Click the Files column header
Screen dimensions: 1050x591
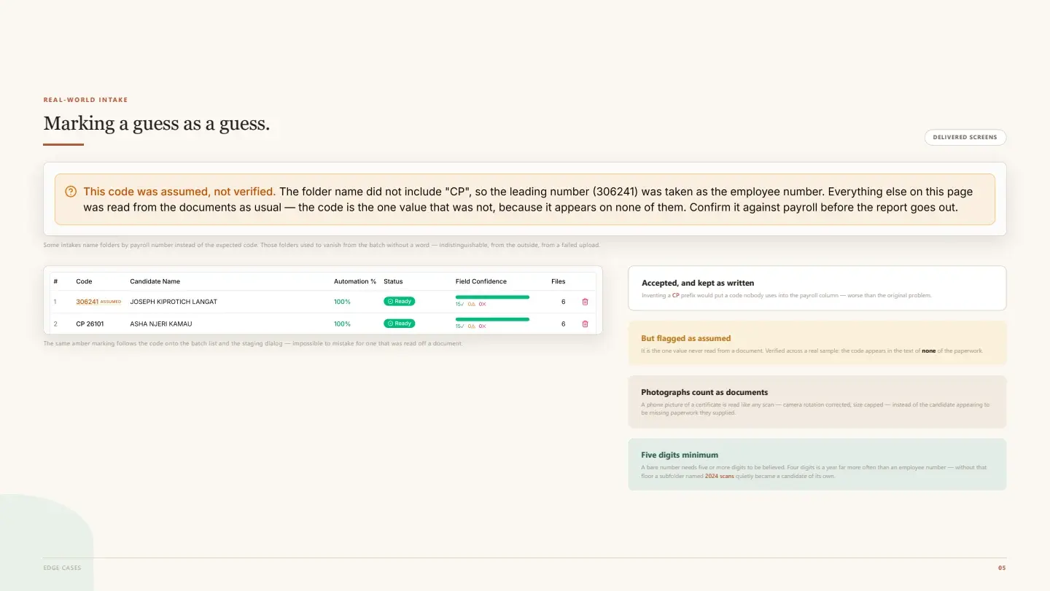pos(558,281)
